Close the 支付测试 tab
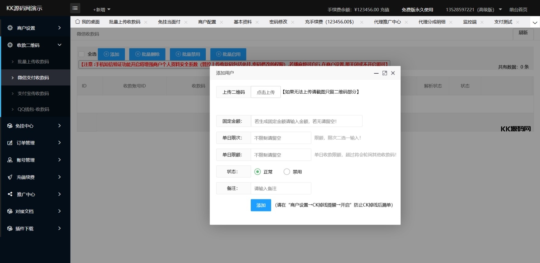The height and width of the screenshot is (263, 540). click(x=518, y=22)
